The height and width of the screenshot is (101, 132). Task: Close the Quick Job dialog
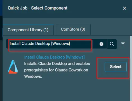click(124, 8)
